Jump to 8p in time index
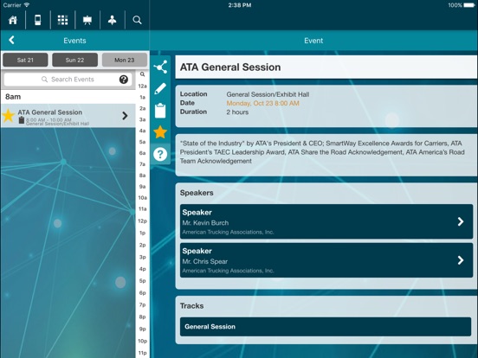Image resolution: width=478 pixels, height=358 pixels. [142, 316]
